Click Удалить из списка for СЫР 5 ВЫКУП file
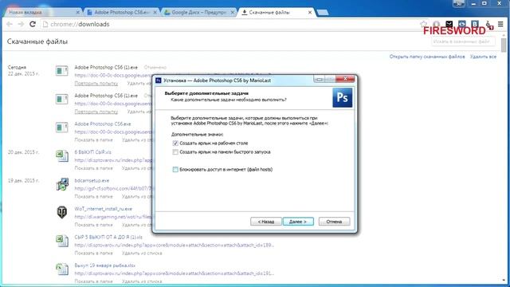Image resolution: width=510 pixels, height=287 pixels. (x=142, y=254)
